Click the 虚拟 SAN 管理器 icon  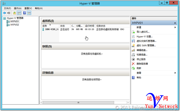(133, 46)
